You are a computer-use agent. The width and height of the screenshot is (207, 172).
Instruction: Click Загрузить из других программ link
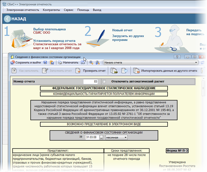(x=128, y=38)
